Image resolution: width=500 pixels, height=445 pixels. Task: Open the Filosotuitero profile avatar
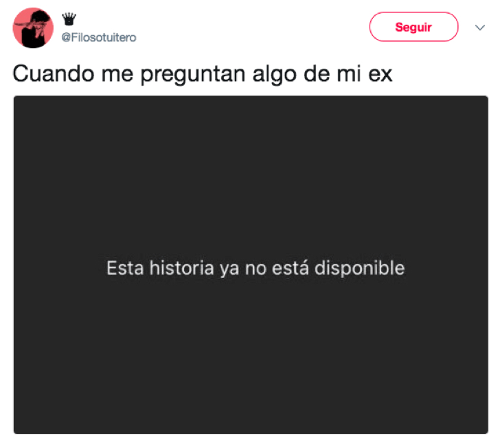pos(33,27)
